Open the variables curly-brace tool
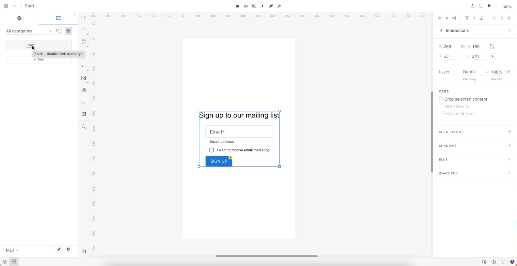This screenshot has width=517, height=266. point(84,251)
